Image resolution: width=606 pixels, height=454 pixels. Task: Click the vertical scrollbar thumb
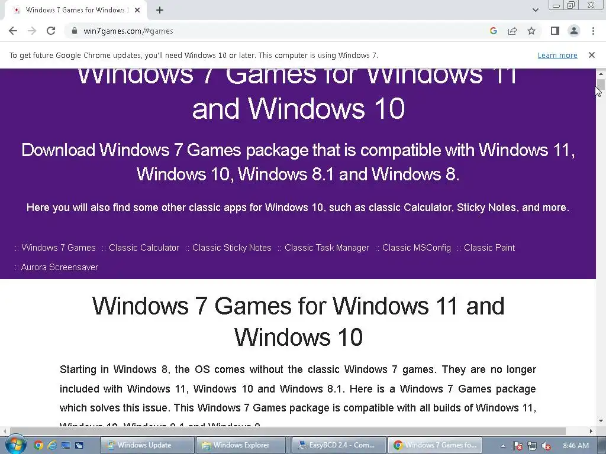[601, 85]
